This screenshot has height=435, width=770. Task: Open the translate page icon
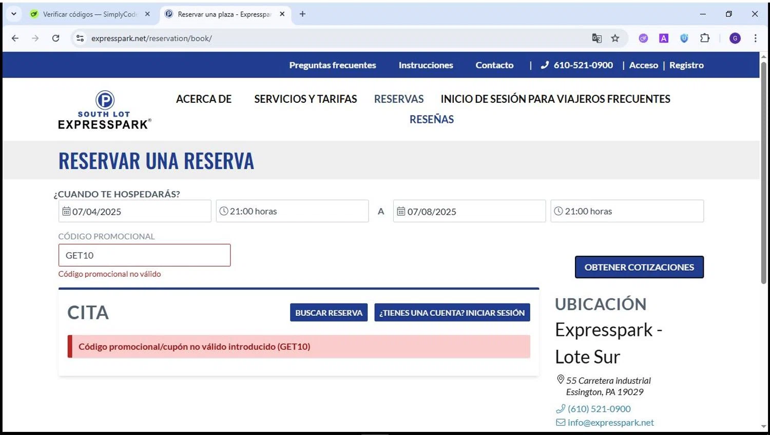click(596, 38)
